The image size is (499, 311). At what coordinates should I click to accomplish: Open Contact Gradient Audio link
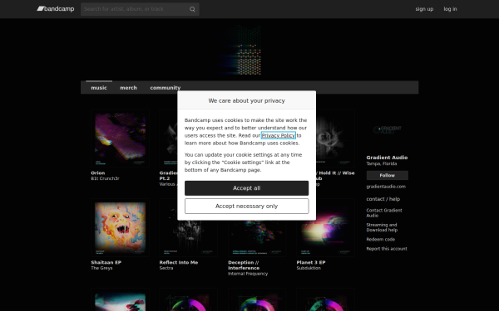pos(384,213)
